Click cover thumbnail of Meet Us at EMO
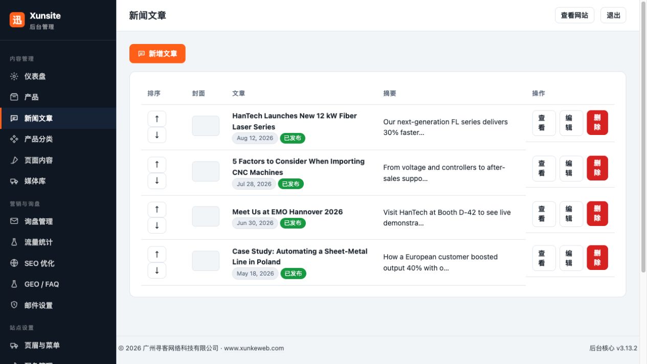 point(206,216)
